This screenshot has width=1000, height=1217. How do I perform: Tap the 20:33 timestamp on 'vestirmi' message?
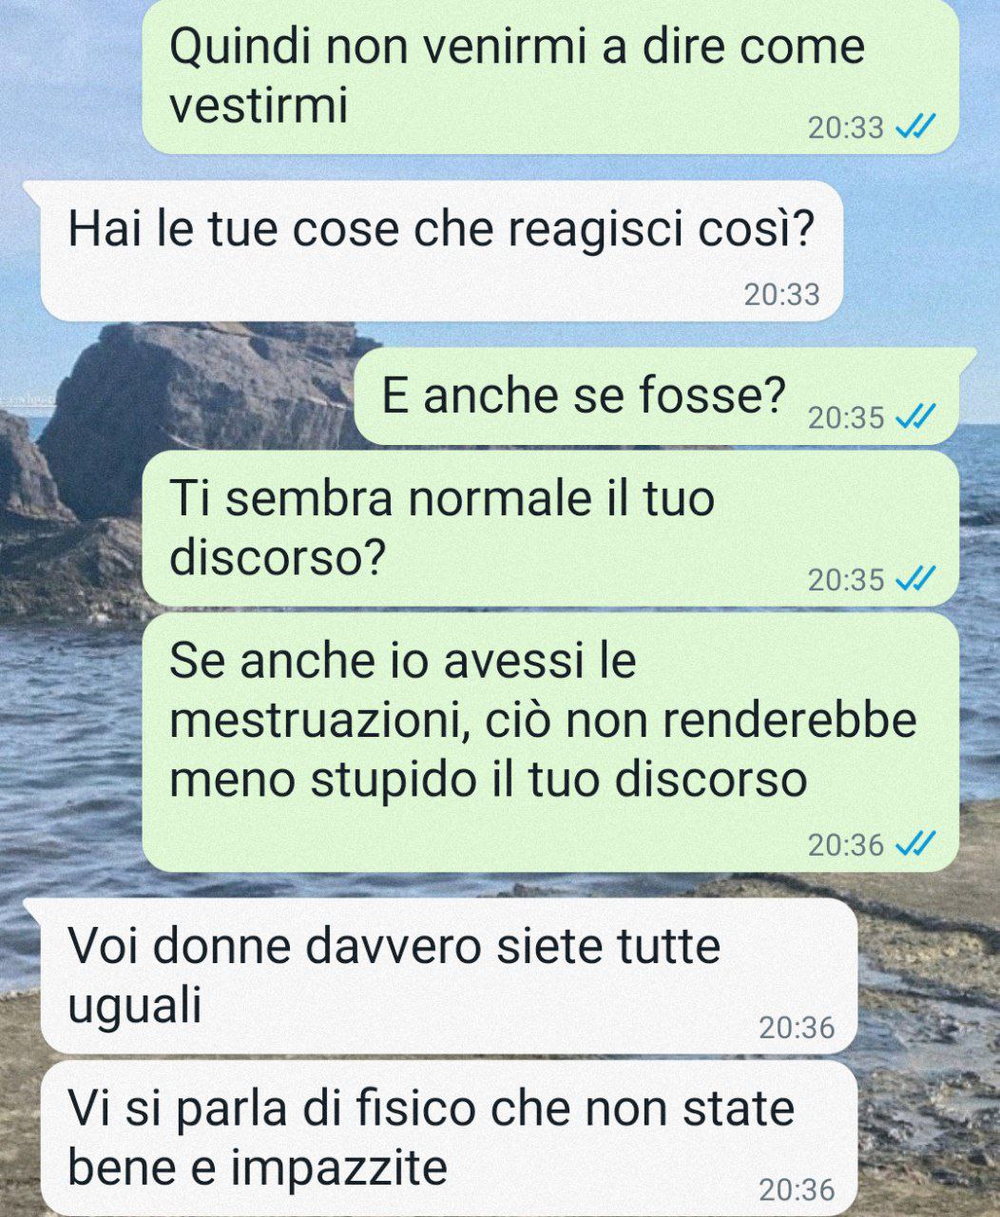[x=846, y=126]
